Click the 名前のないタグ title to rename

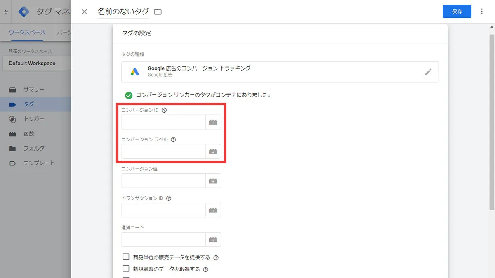(x=123, y=12)
